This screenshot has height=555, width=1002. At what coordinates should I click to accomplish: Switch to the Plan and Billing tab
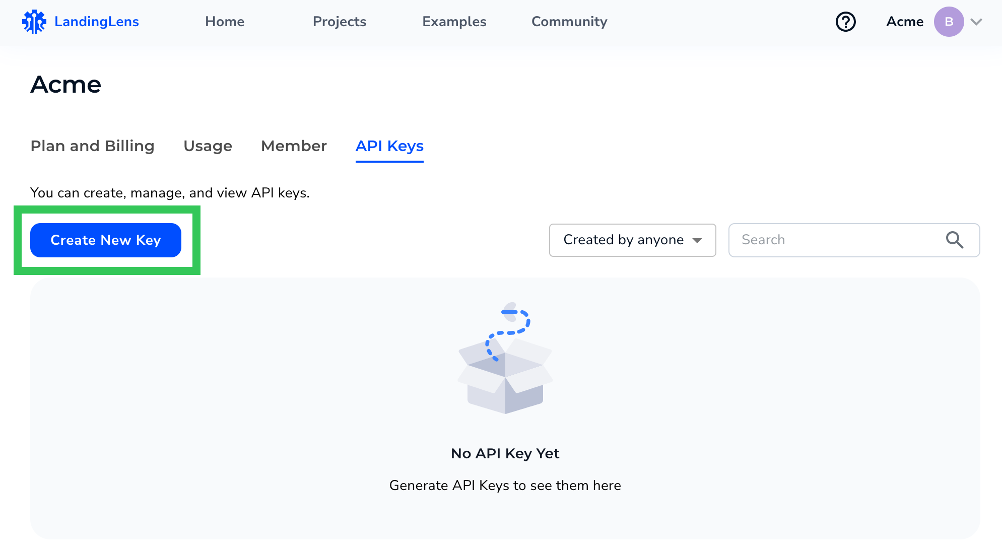coord(92,146)
